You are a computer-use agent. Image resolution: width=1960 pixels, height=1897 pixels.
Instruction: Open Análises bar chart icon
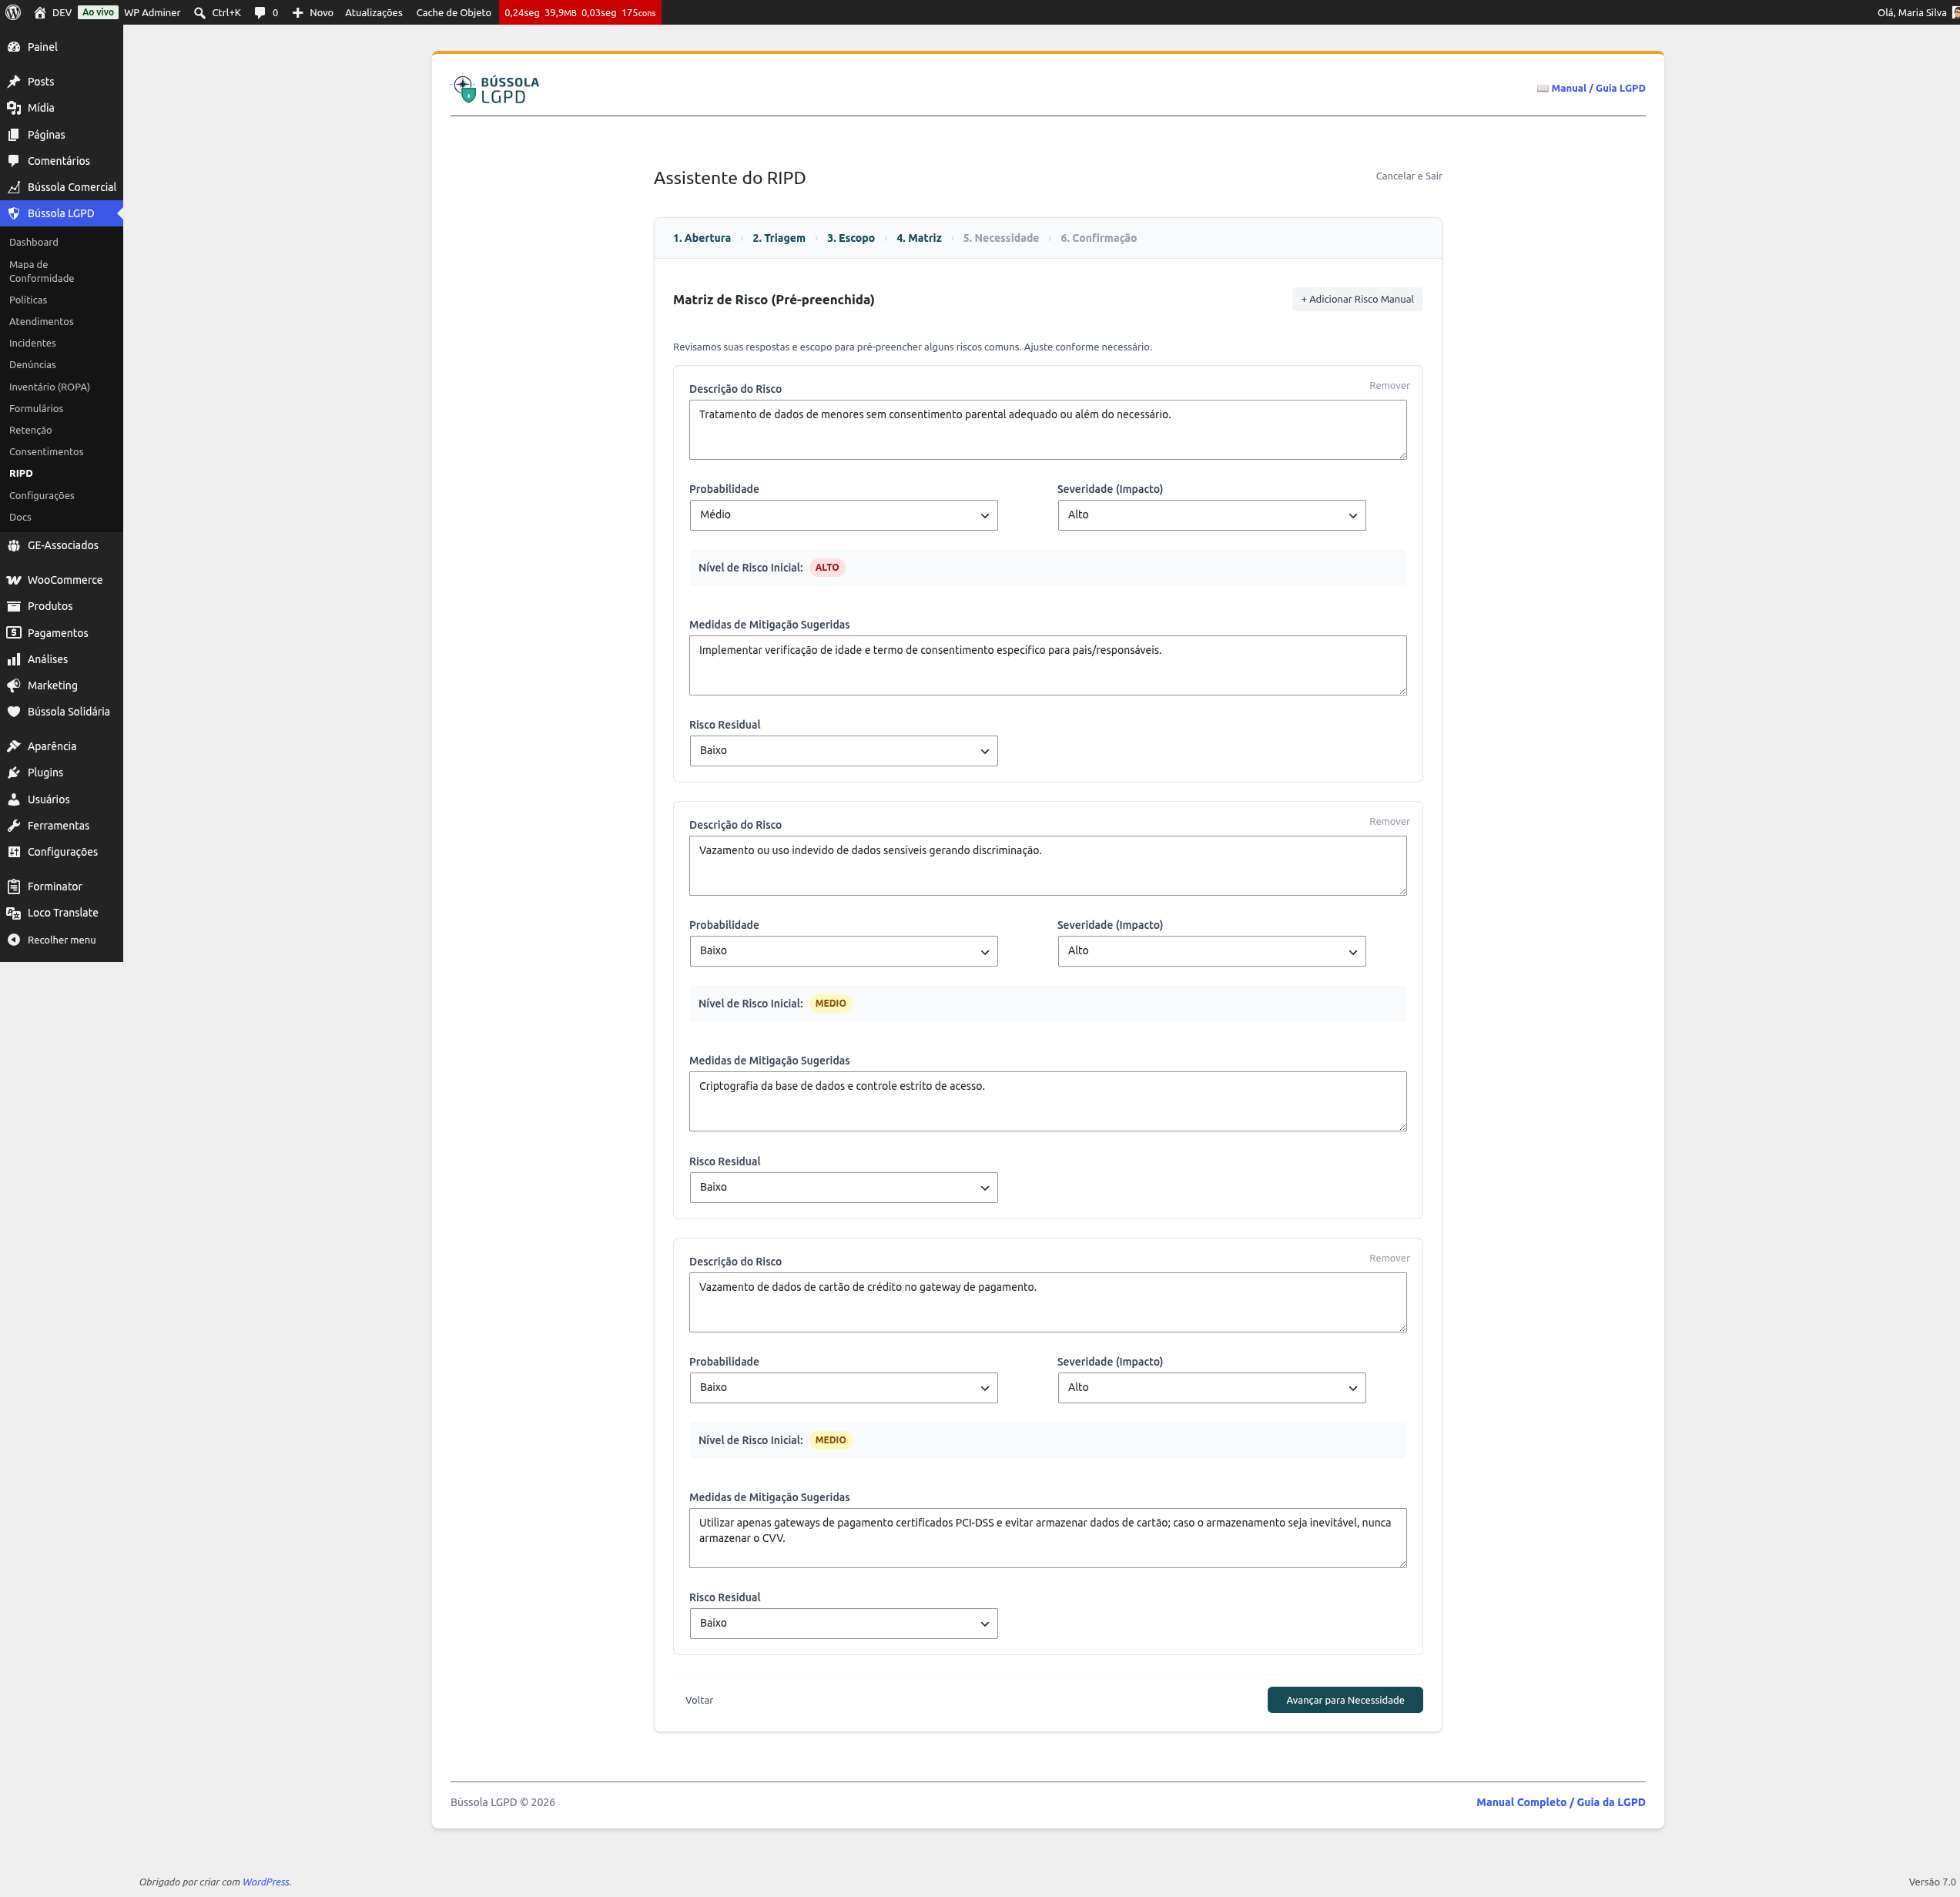pyautogui.click(x=14, y=659)
